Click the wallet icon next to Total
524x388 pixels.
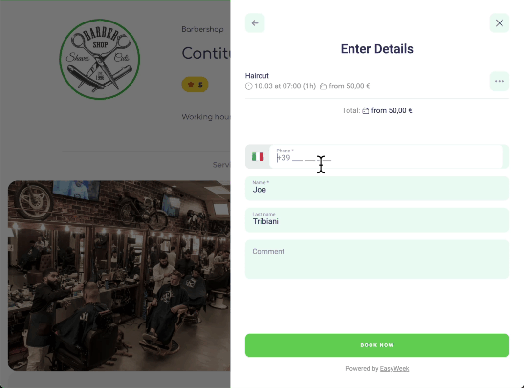[x=366, y=110]
